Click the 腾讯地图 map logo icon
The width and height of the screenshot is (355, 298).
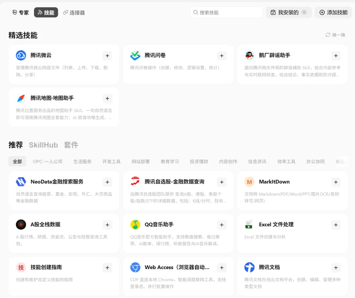click(x=21, y=98)
